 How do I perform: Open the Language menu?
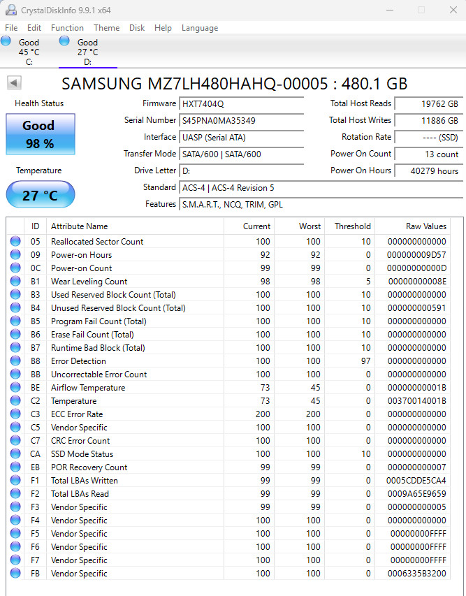click(200, 28)
